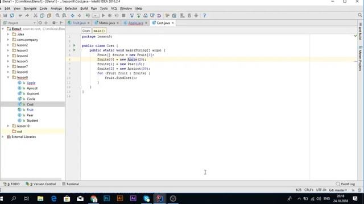The height and width of the screenshot is (204, 364).
Task: Collapse the Elena1 project root
Action: click(x=3, y=29)
